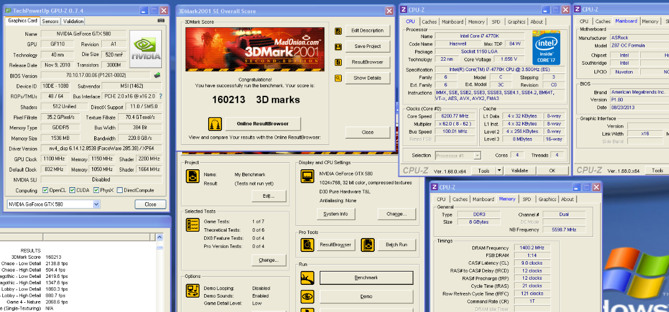This screenshot has height=312, width=669.
Task: Open the SPD tab in CPU-Z processor window
Action: click(496, 22)
